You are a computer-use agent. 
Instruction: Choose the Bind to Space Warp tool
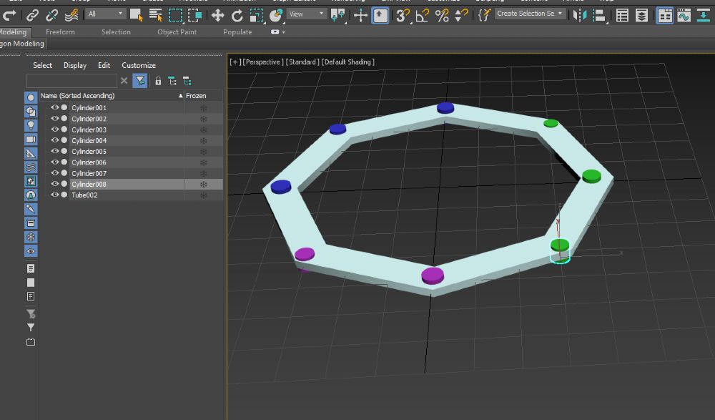[71, 16]
